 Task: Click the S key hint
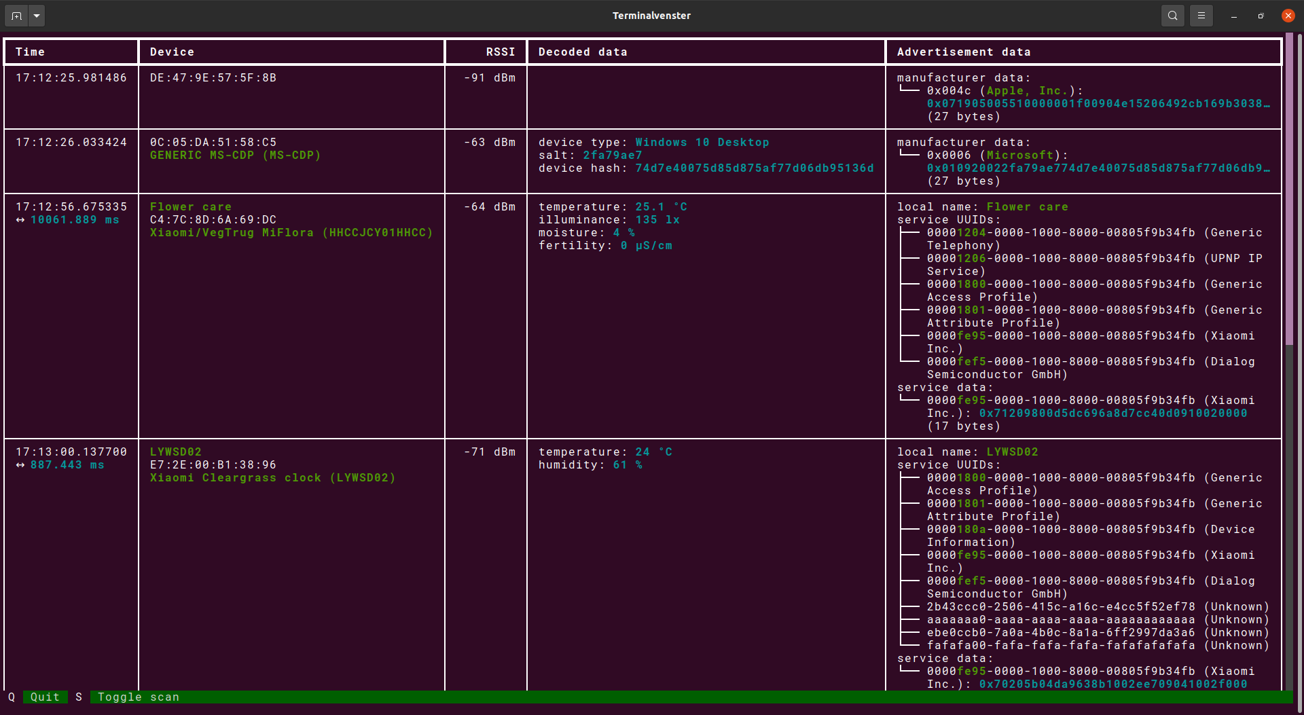(79, 697)
